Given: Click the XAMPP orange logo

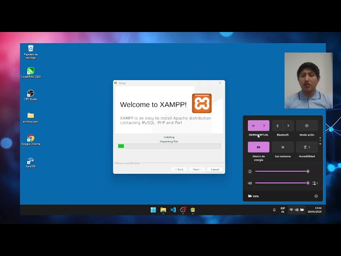Looking at the screenshot, I should [x=201, y=103].
